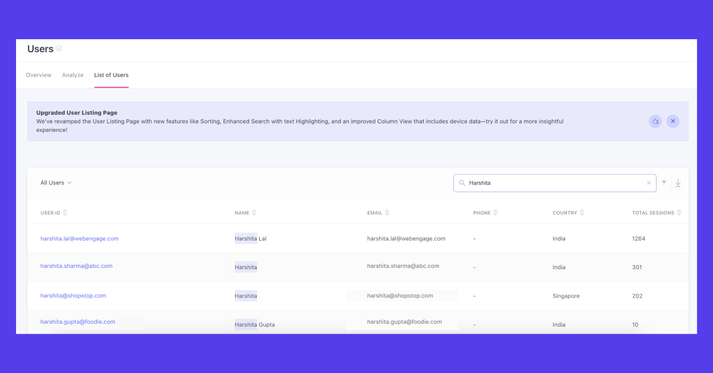This screenshot has height=373, width=713.
Task: Switch to the Overview tab
Action: point(39,75)
